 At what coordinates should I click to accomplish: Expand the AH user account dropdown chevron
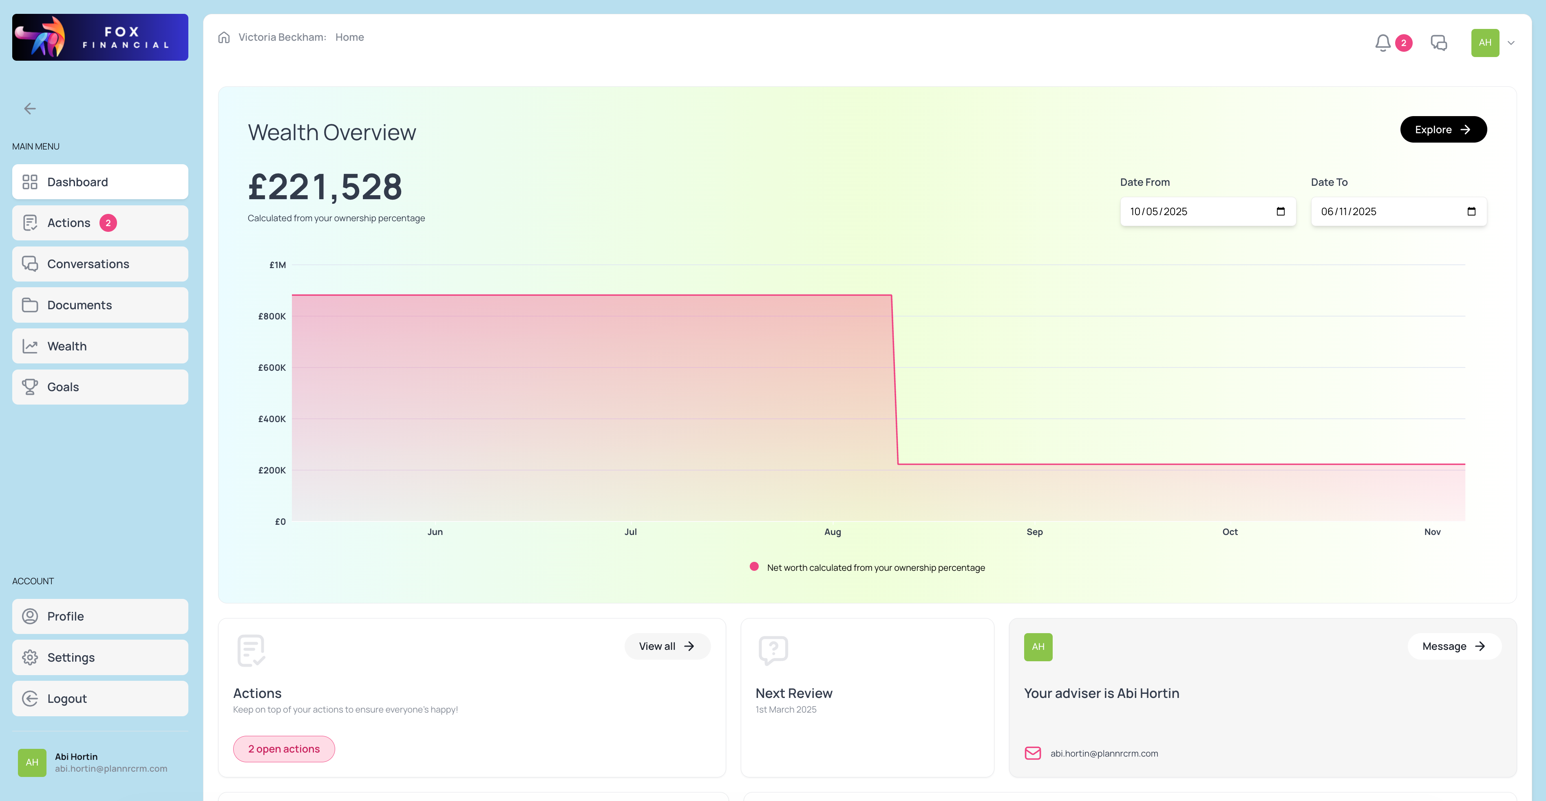pyautogui.click(x=1511, y=42)
